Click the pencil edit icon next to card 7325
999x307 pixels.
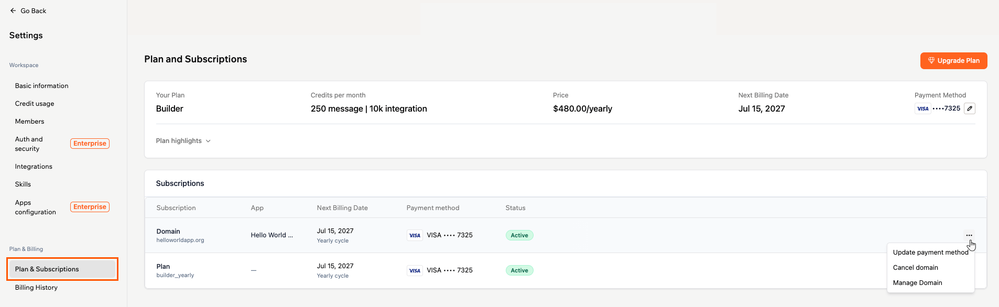coord(970,108)
